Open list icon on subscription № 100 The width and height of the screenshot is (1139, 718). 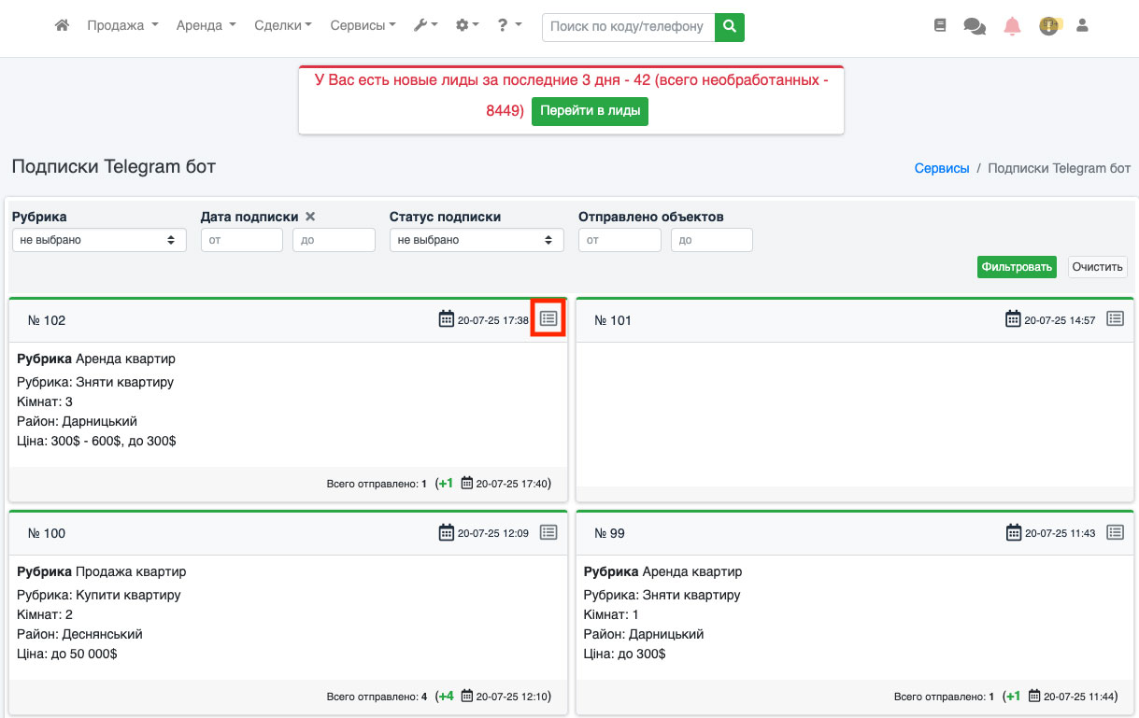tap(548, 531)
